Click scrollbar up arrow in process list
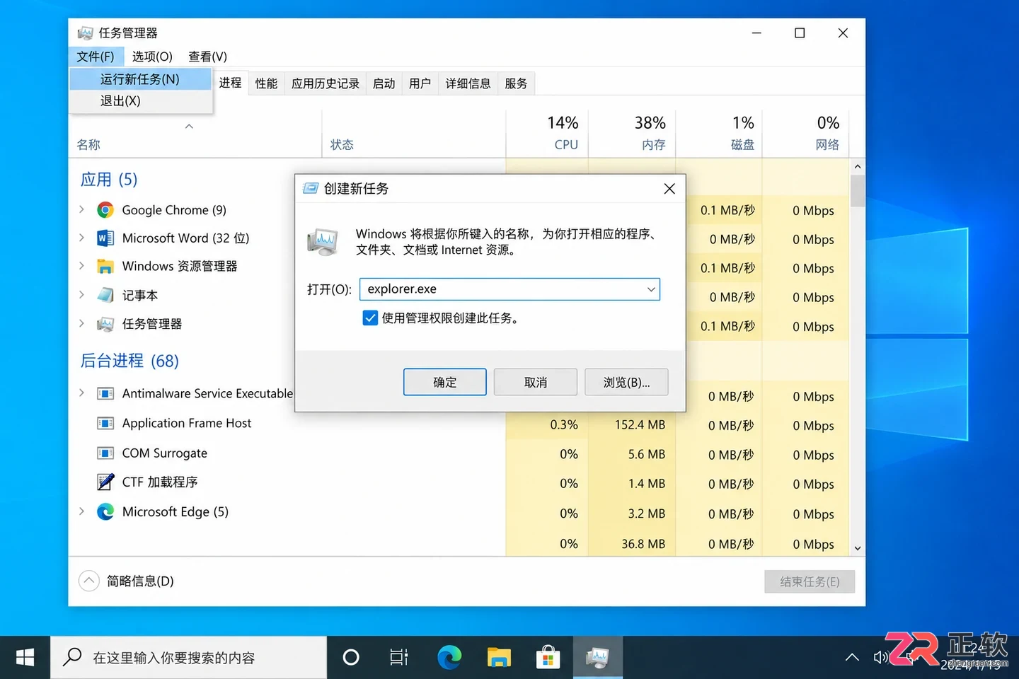 click(x=858, y=167)
